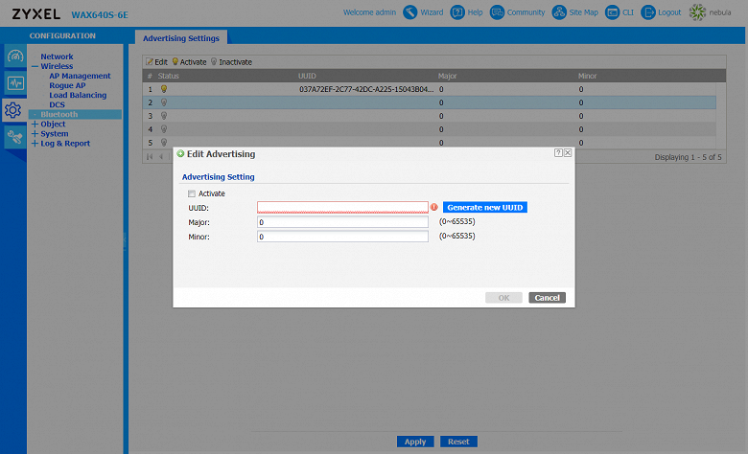Launch the Wizard icon in header
The image size is (748, 454).
409,12
